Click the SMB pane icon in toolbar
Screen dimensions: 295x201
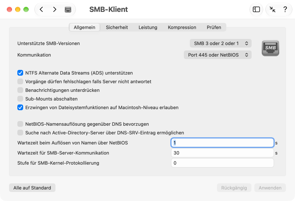68,9
